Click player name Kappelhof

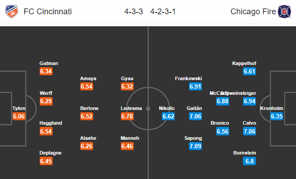click(x=244, y=63)
